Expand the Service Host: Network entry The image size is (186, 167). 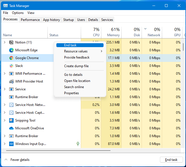(5, 105)
